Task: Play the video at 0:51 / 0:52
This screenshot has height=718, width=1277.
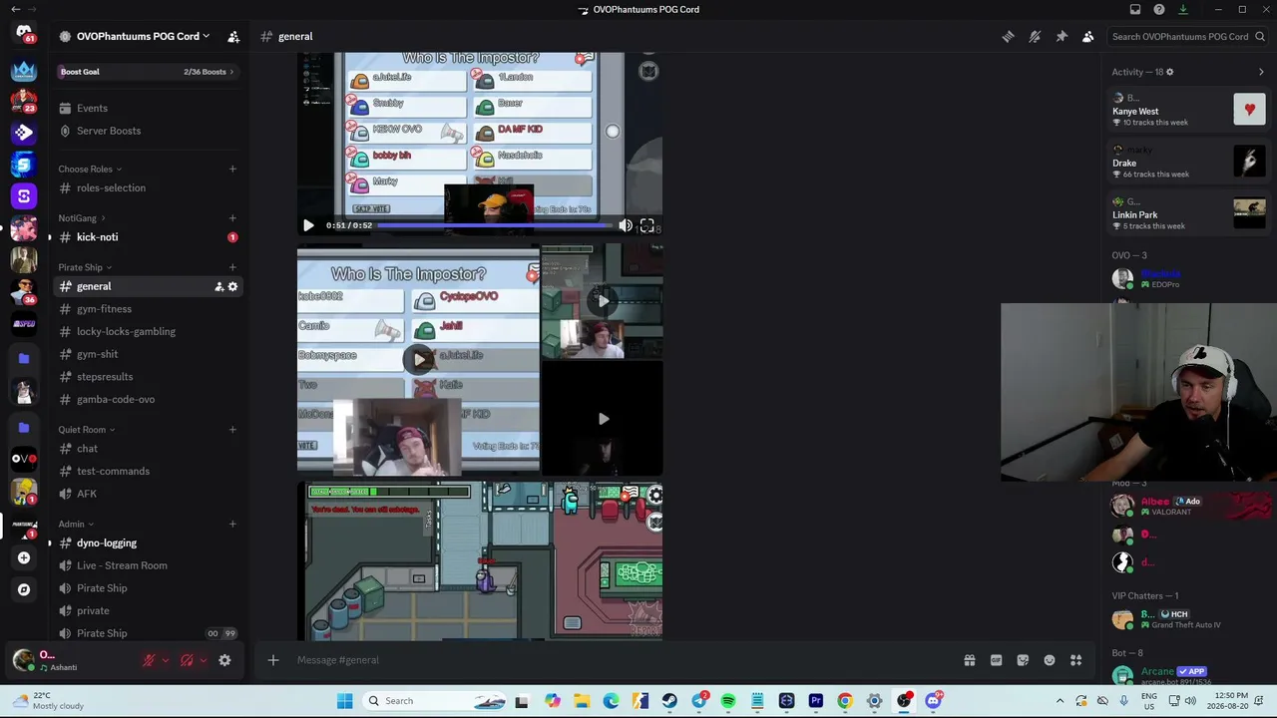Action: click(x=308, y=225)
